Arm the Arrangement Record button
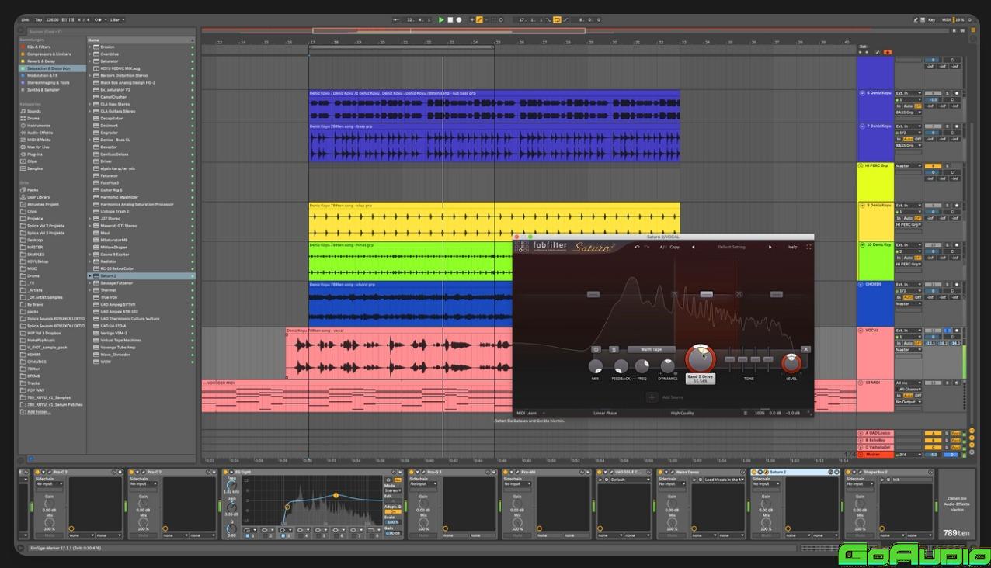991x568 pixels. (459, 19)
